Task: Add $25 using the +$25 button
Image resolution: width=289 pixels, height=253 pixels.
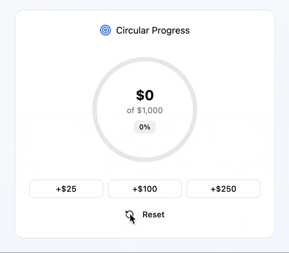Action: pyautogui.click(x=66, y=189)
